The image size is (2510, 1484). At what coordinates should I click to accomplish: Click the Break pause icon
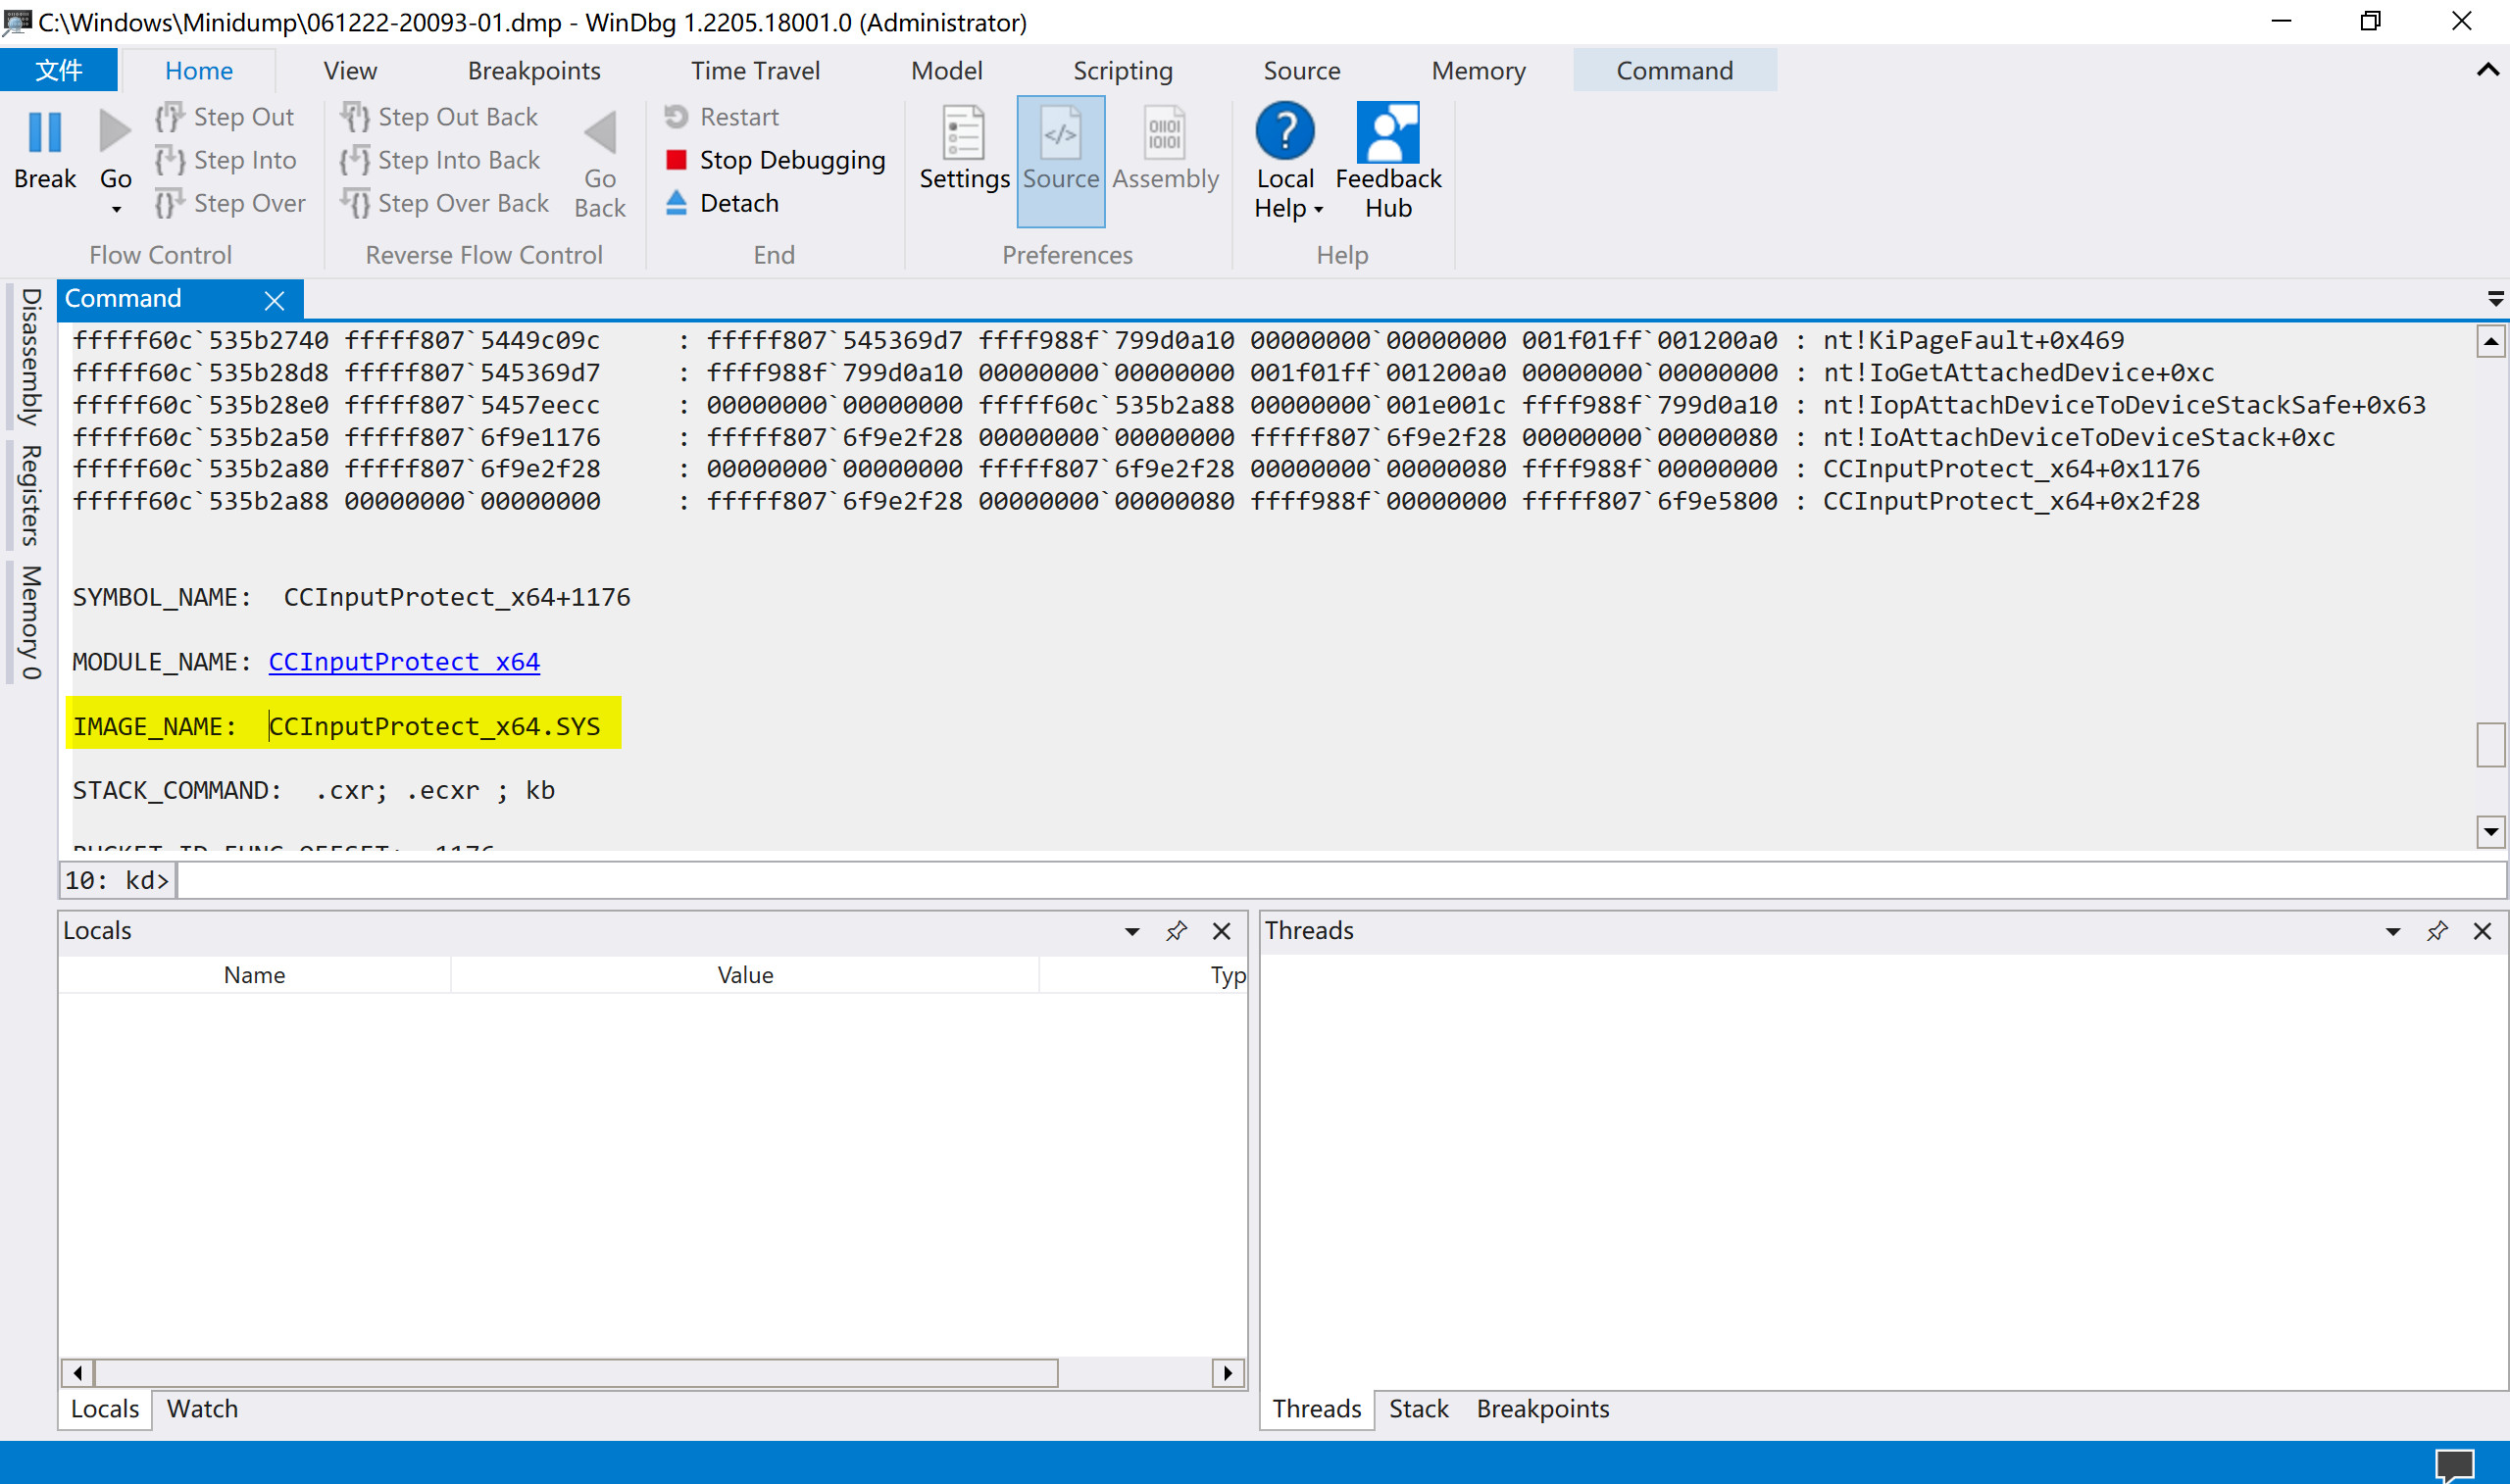[45, 131]
